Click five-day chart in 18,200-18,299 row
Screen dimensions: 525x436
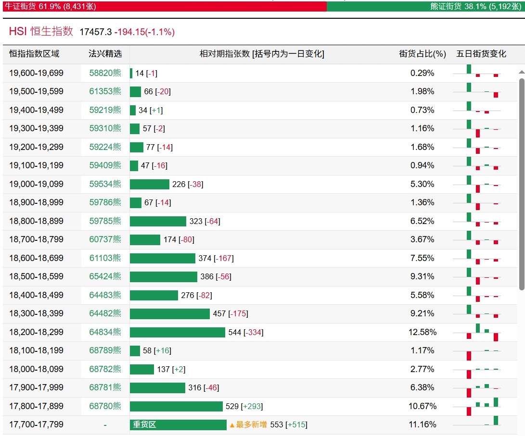click(x=477, y=332)
